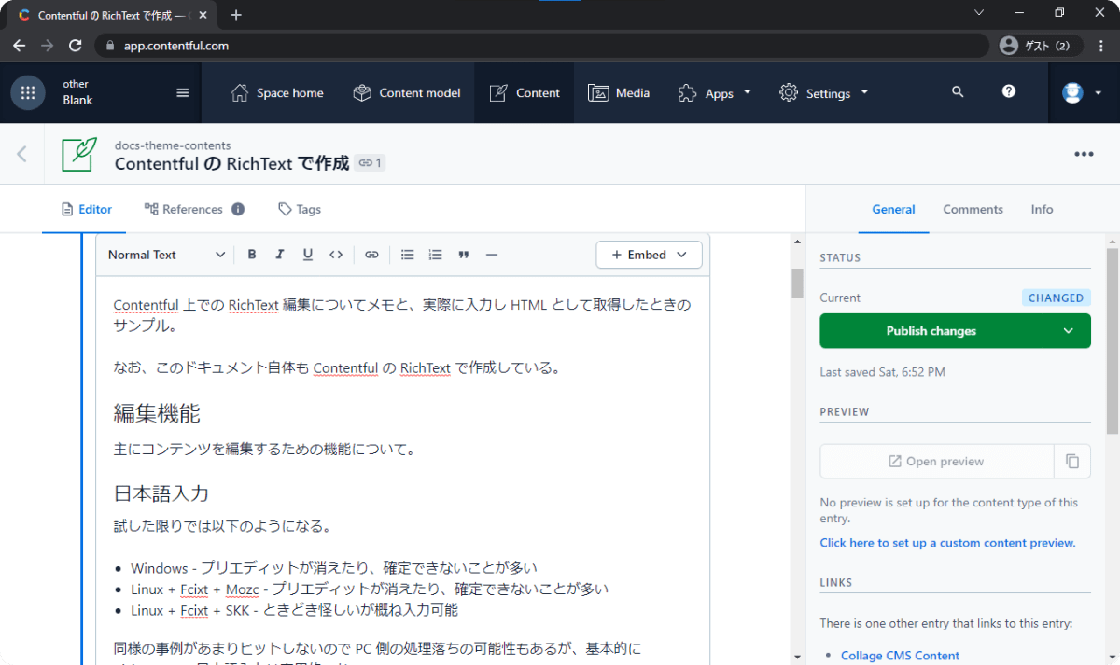Select the Info sidebar tab
1120x665 pixels.
pyautogui.click(x=1042, y=209)
